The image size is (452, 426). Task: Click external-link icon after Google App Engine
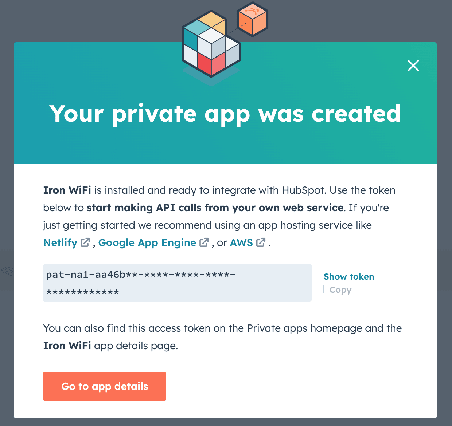(204, 242)
